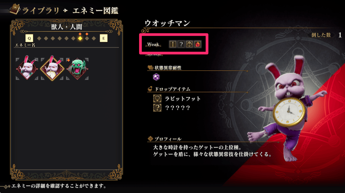Click the library book icon in header
This screenshot has height=193, width=345.
coord(15,10)
